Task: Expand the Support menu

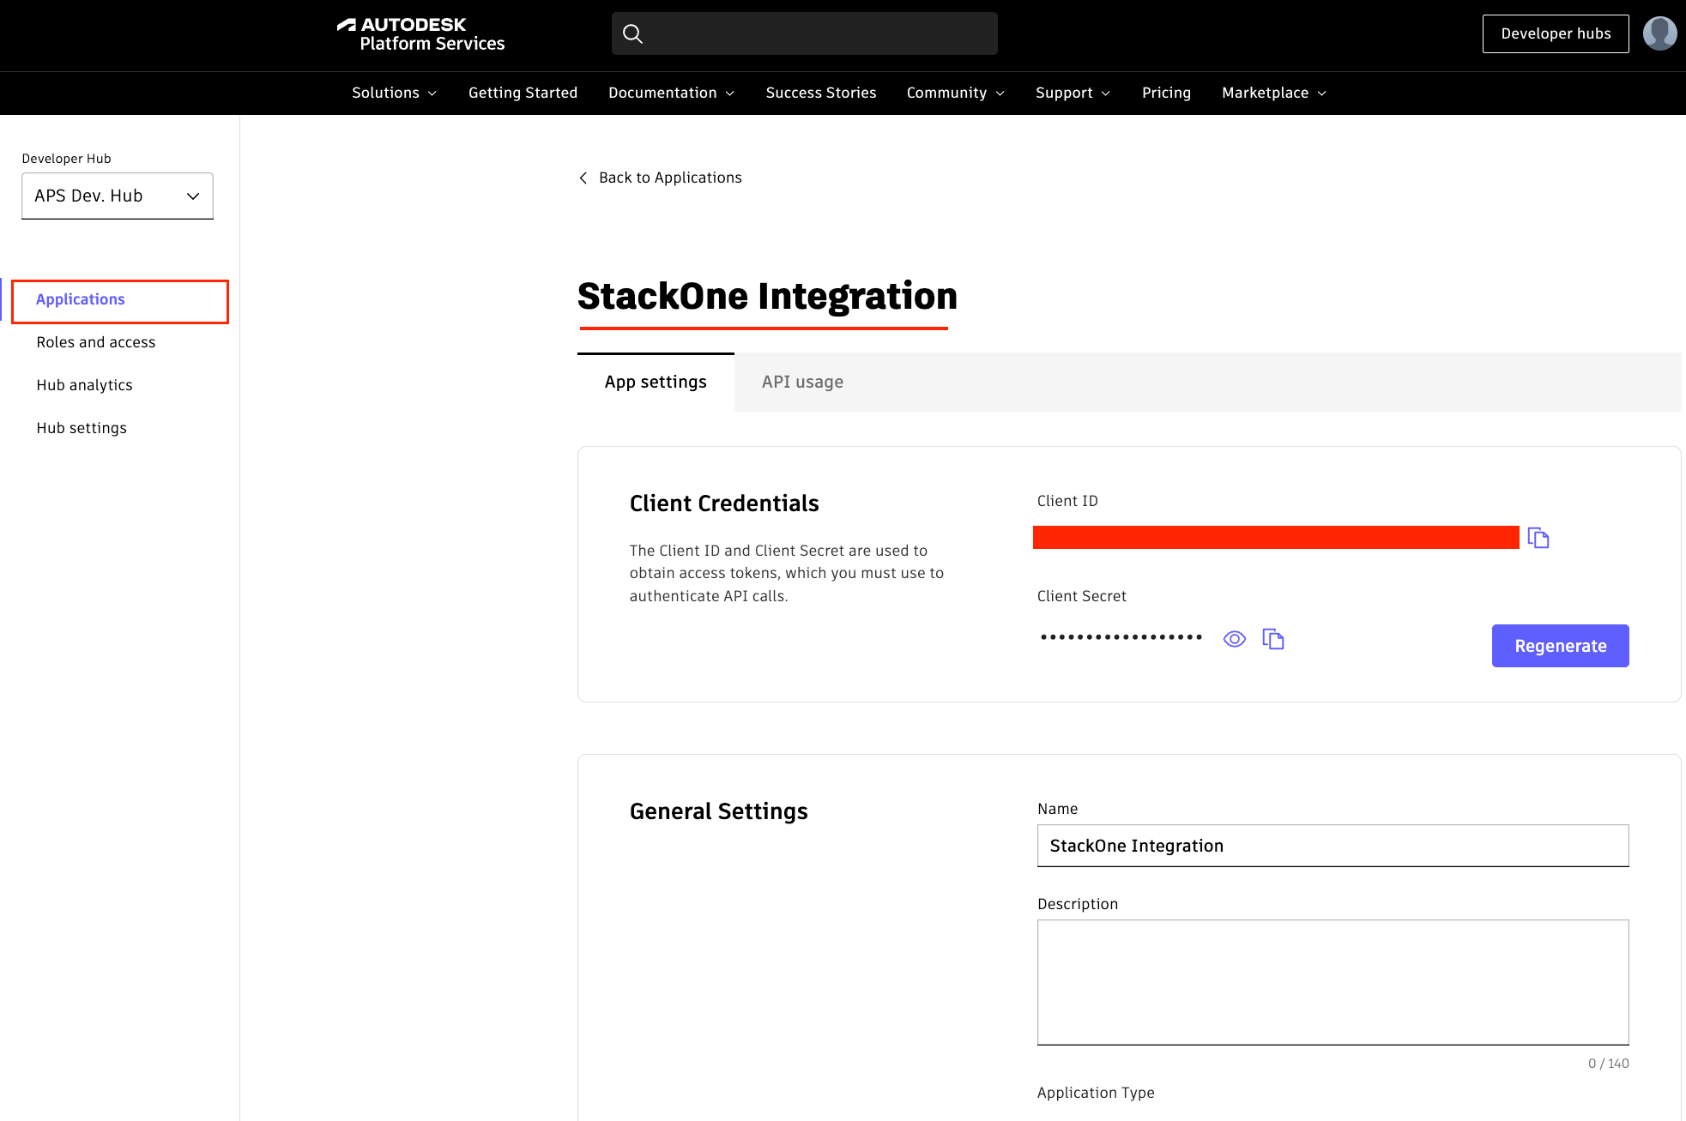Action: point(1073,93)
